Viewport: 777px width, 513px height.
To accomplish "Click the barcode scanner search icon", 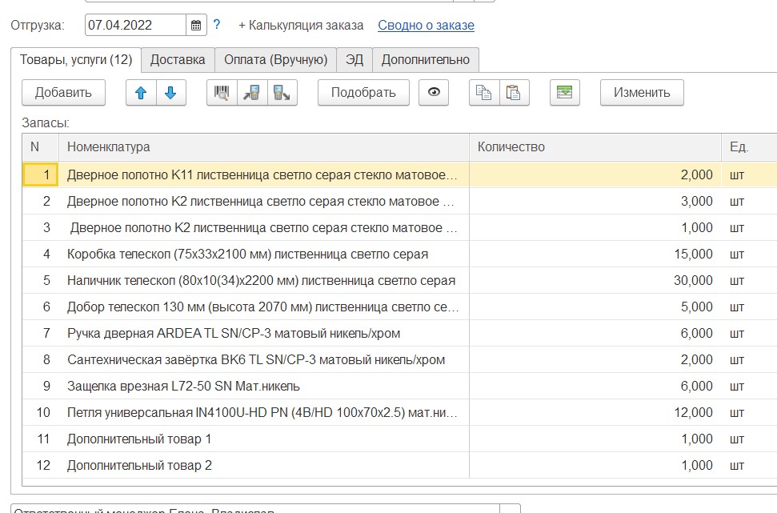I will [x=222, y=92].
